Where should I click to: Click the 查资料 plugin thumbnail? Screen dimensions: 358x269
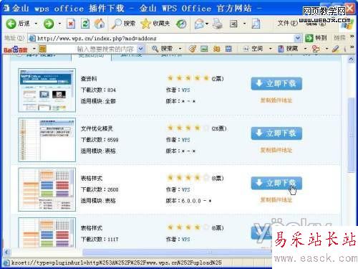47,90
